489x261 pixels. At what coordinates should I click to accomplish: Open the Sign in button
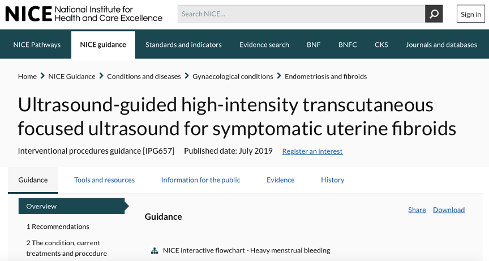pyautogui.click(x=470, y=14)
